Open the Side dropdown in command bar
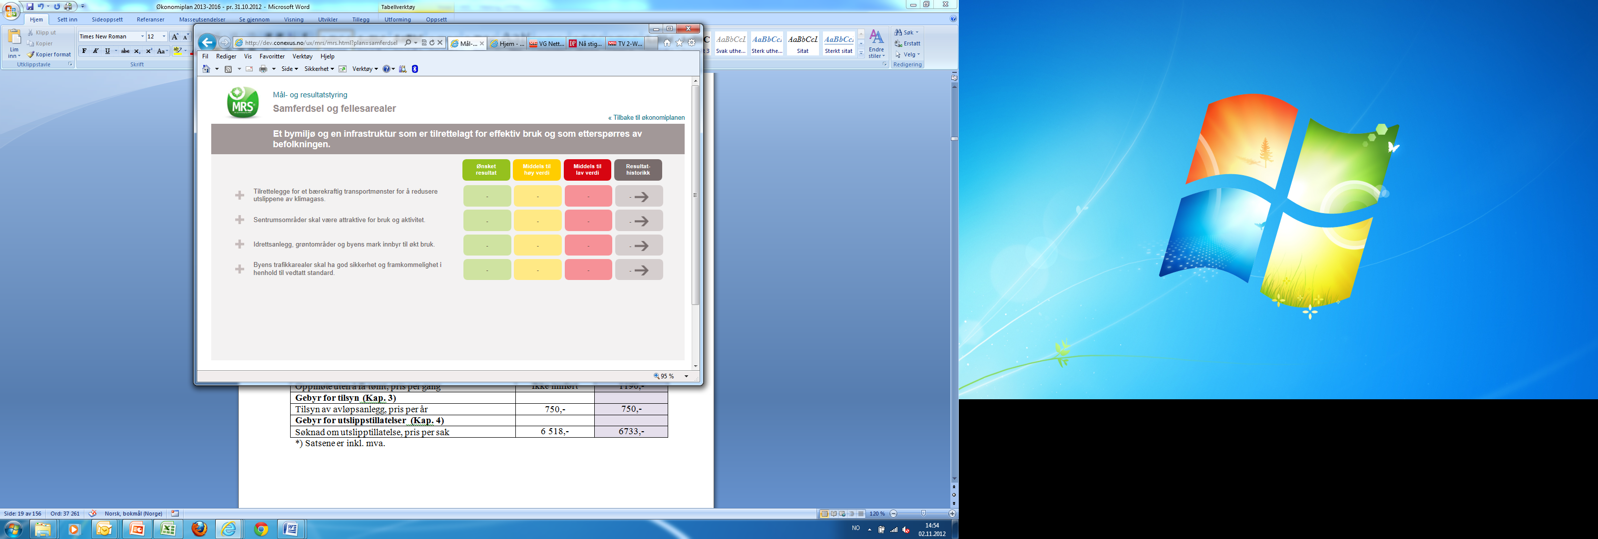 (290, 69)
